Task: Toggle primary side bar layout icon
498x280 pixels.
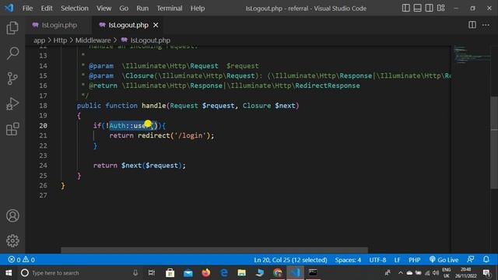Action: pyautogui.click(x=406, y=8)
